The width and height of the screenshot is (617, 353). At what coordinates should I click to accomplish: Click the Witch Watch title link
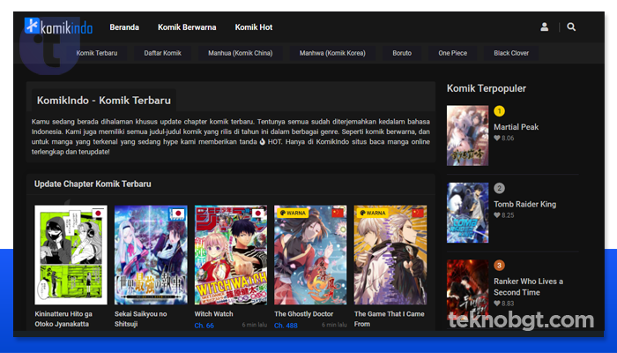click(x=213, y=314)
